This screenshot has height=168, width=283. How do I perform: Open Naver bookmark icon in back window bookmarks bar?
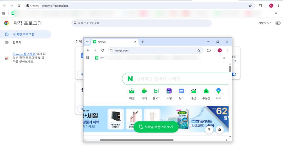pyautogui.click(x=13, y=13)
